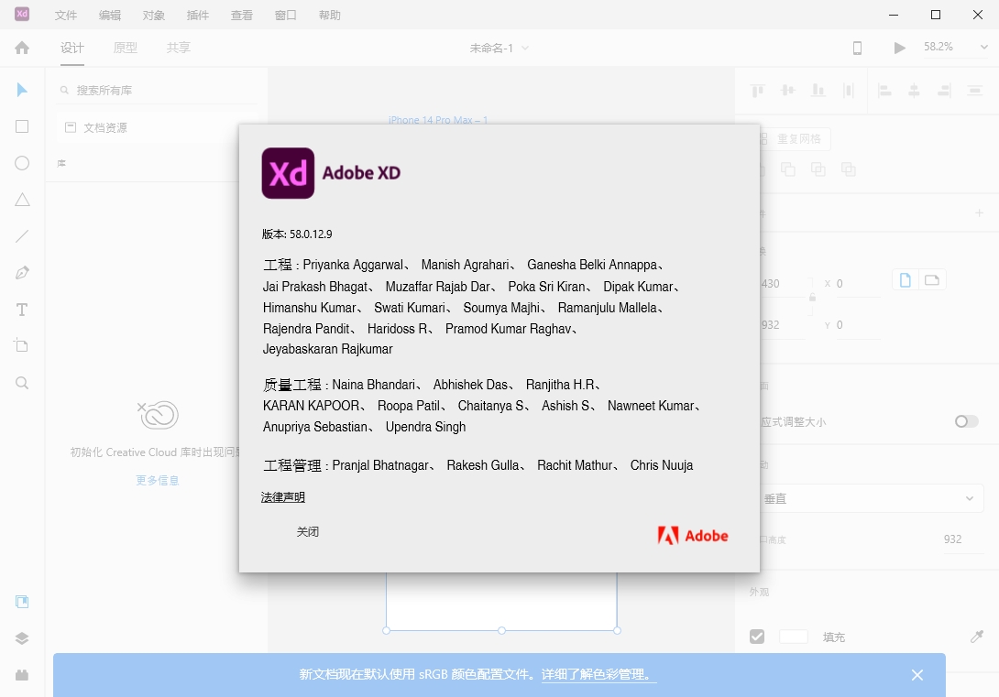This screenshot has width=999, height=697.
Task: Open the 编辑 menu
Action: tap(110, 16)
